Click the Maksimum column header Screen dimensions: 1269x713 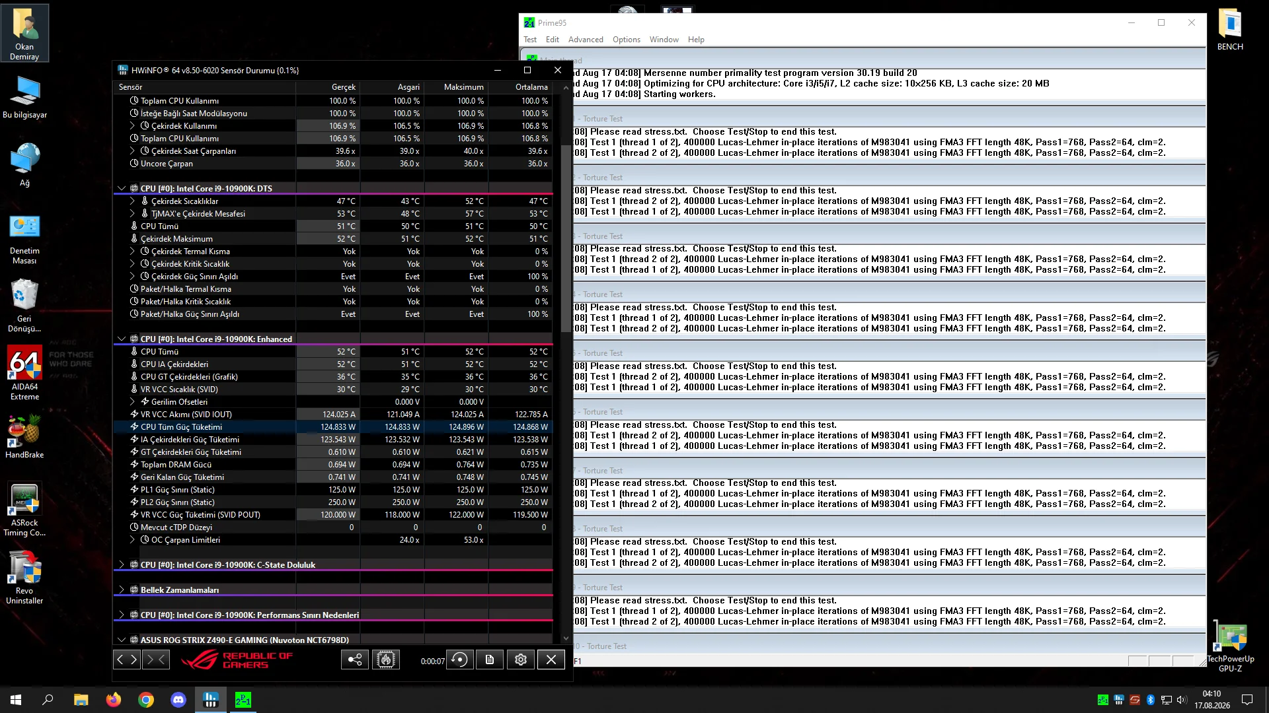point(456,87)
